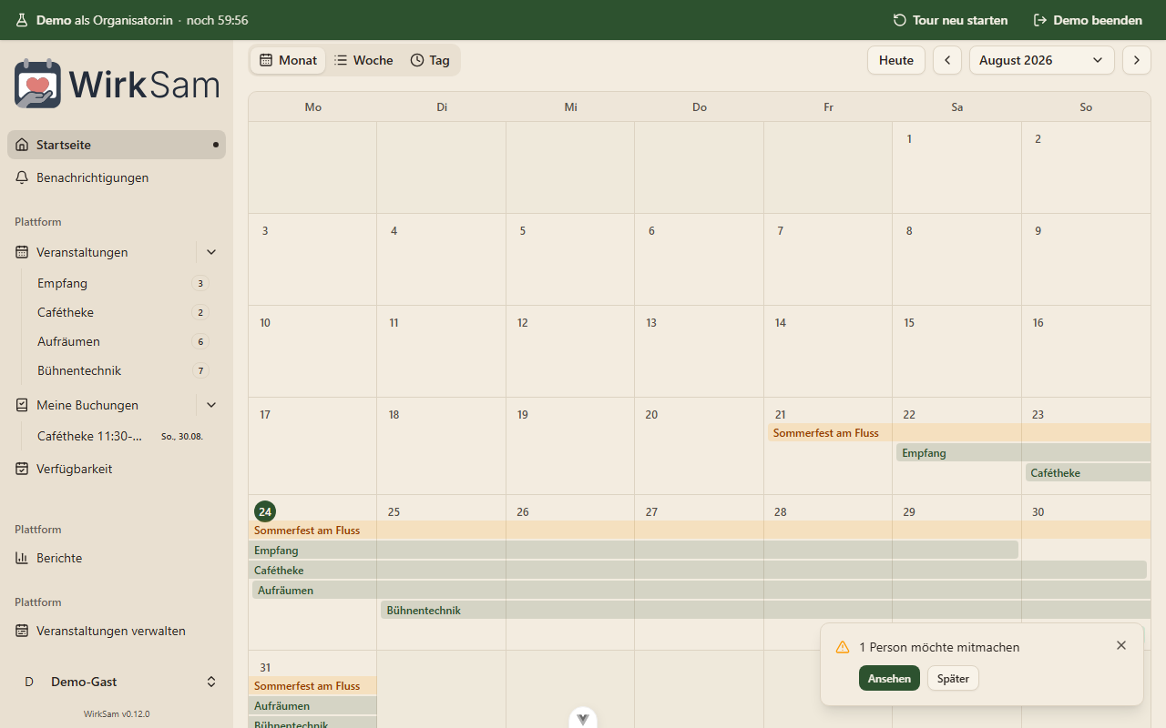Screen dimensions: 1166x728
Task: Collapse the Veranstaltungen submenu chevron
Action: coord(211,252)
